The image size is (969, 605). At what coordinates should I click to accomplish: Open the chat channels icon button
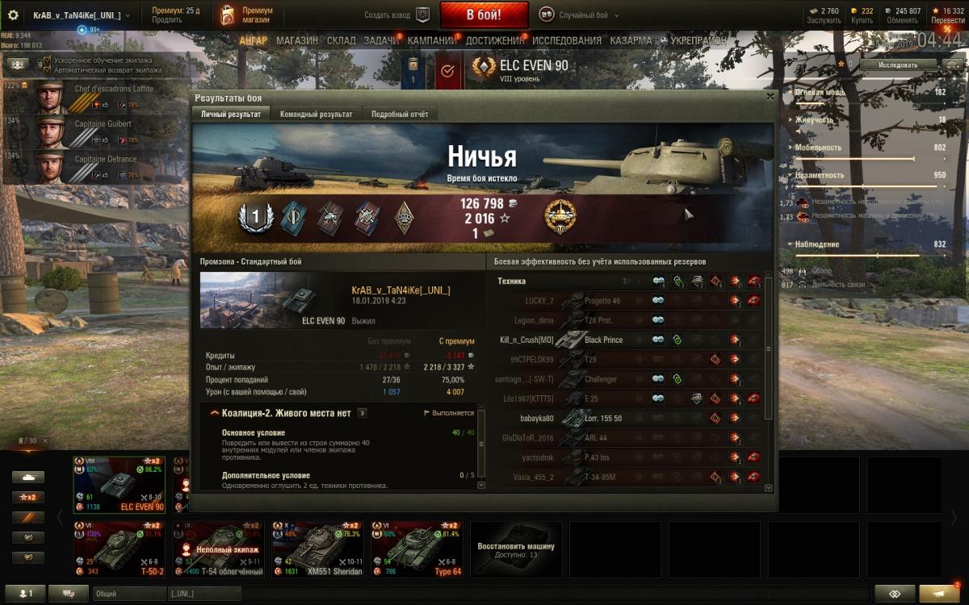click(x=69, y=594)
